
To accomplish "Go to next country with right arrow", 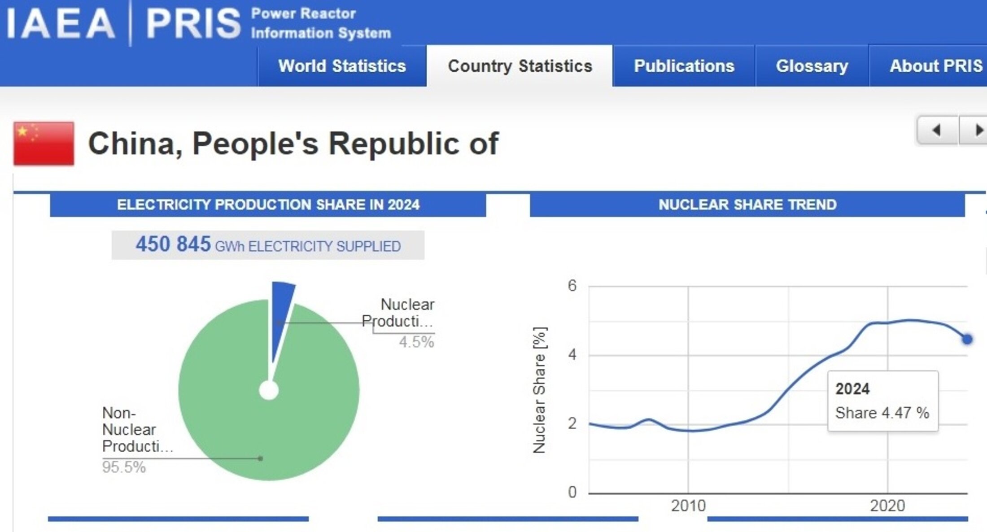I will [x=976, y=131].
